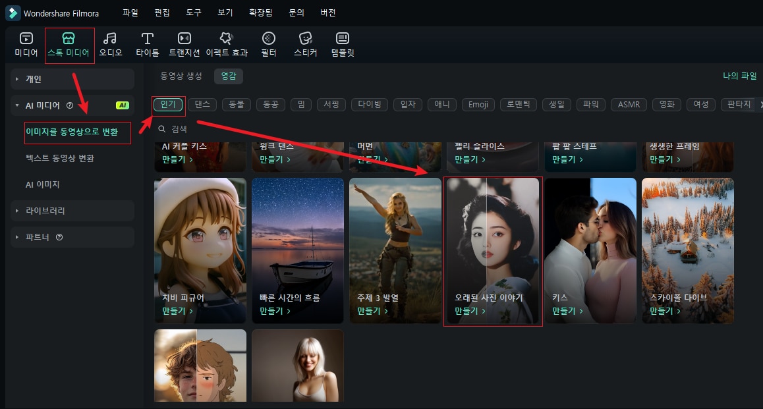
Task: Open the 트랜지션 (Transitions) icon
Action: tap(184, 45)
